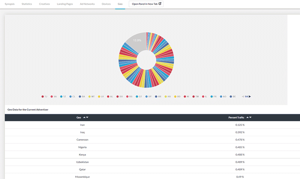Toggle TJ series in chart legend
The width and height of the screenshot is (300, 179).
[x=44, y=97]
